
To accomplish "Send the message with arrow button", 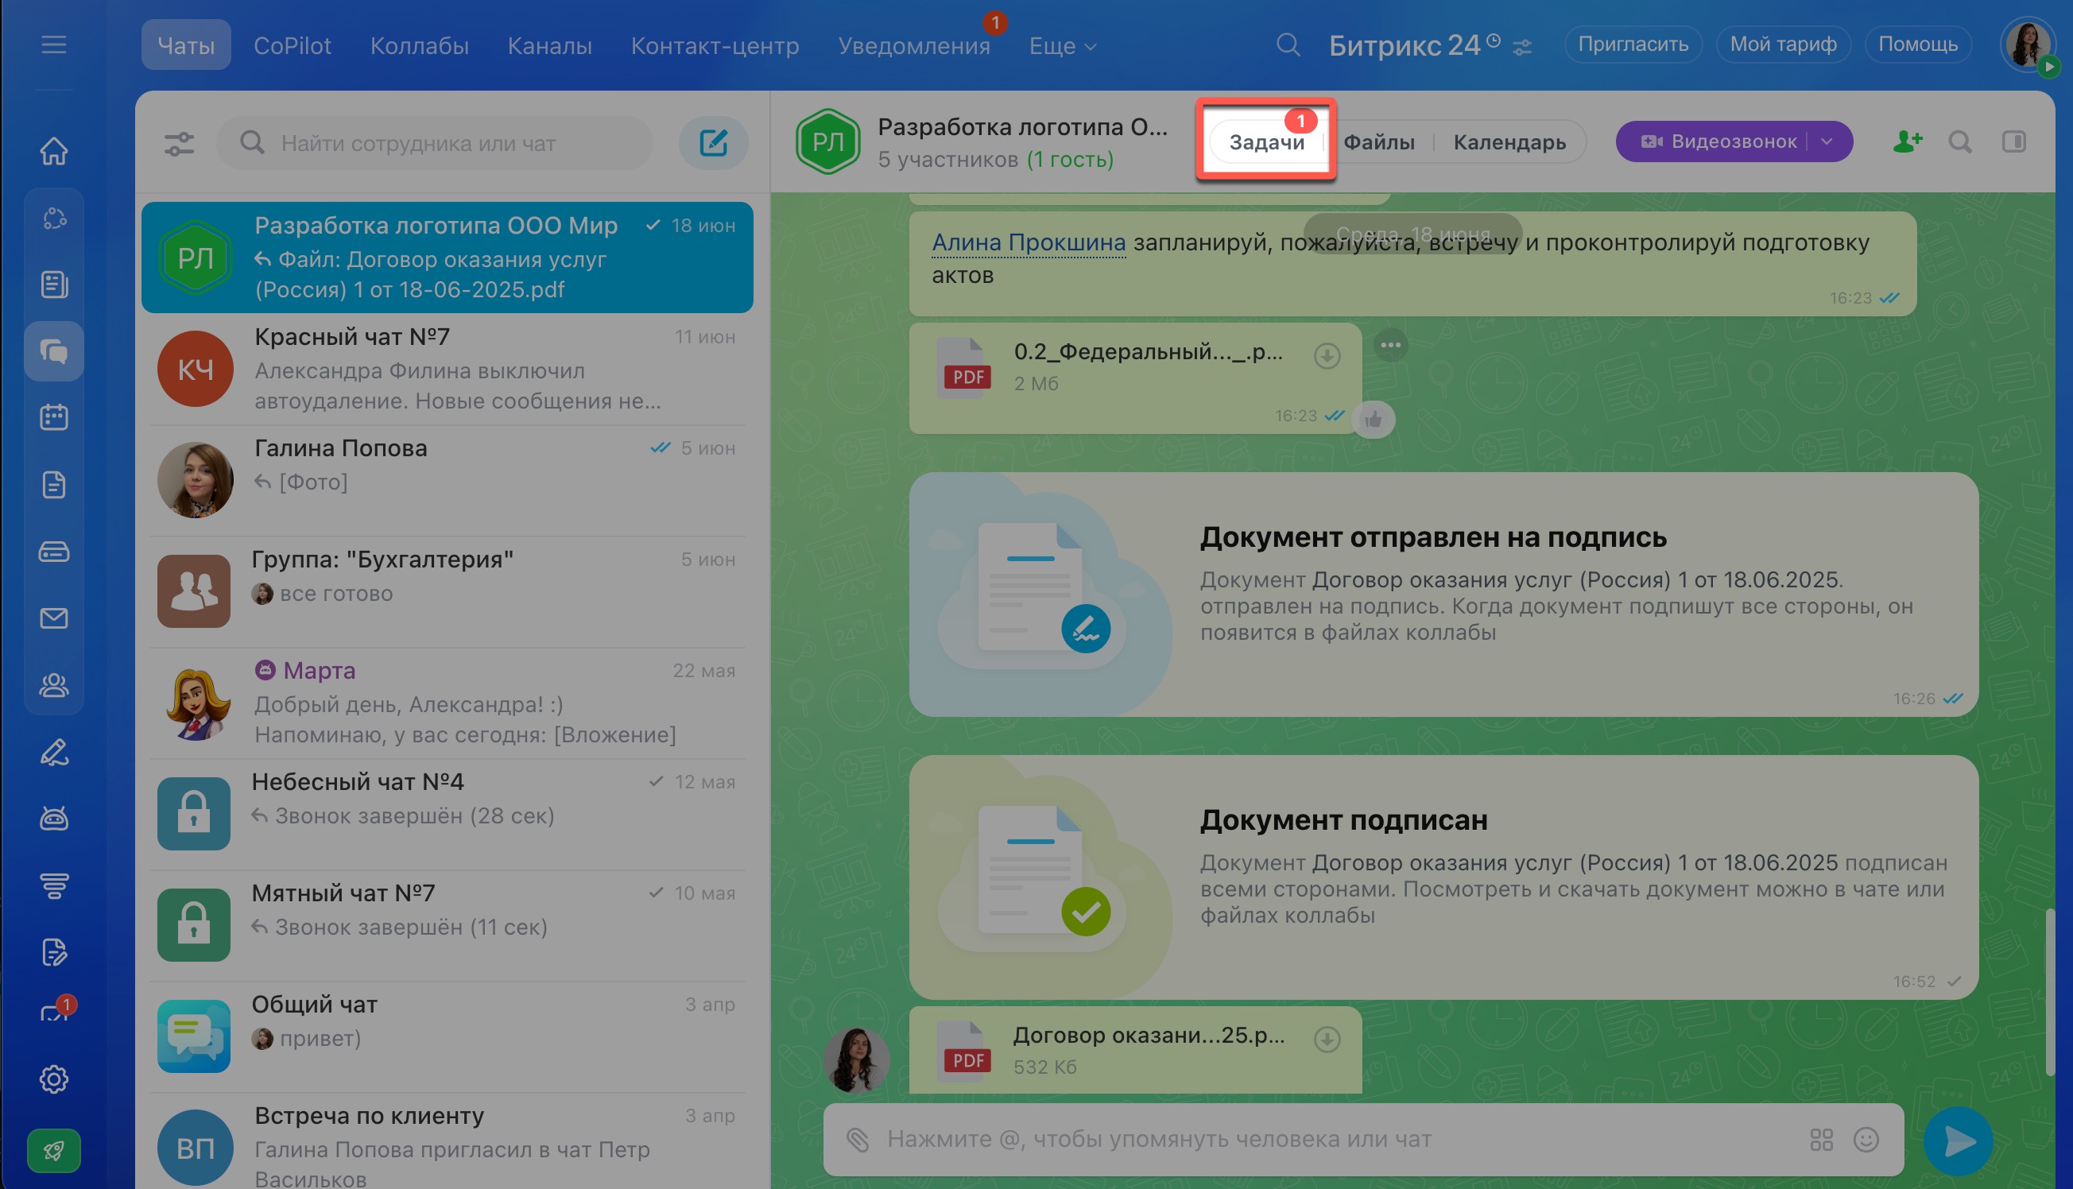I will 1957,1141.
